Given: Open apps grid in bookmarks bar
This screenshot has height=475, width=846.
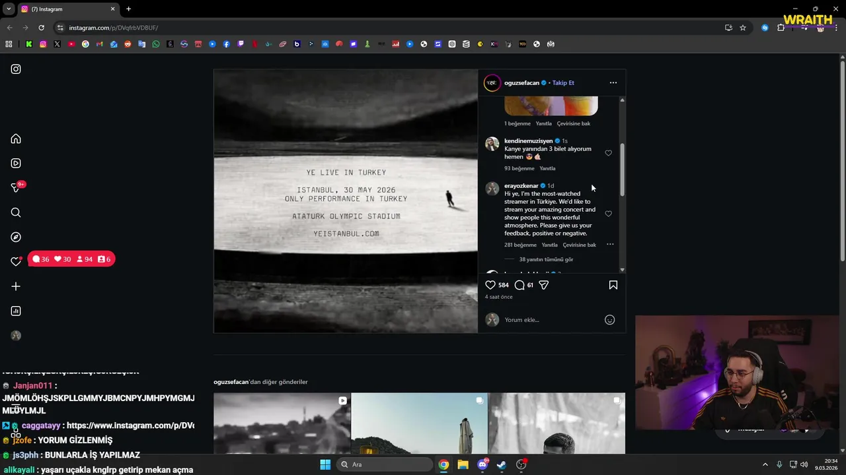Looking at the screenshot, I should point(9,44).
